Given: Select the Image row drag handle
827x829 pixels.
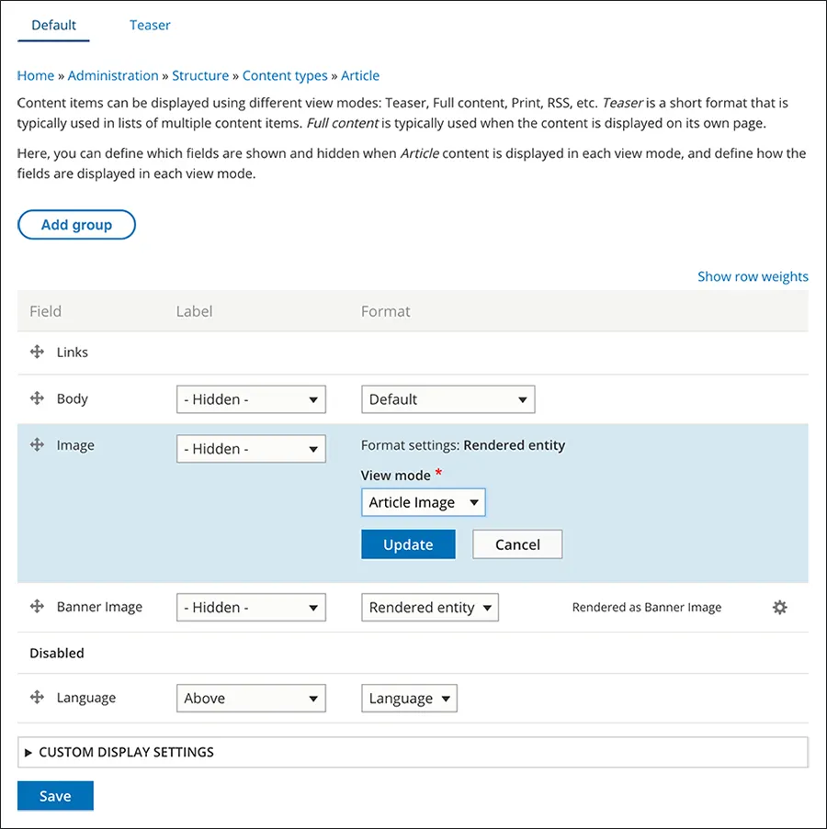Looking at the screenshot, I should [37, 445].
